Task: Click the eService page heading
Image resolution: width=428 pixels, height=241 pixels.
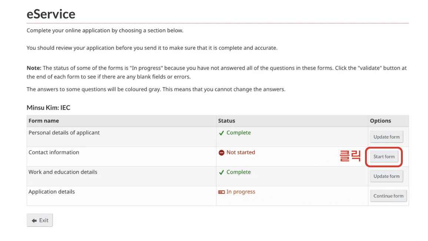Action: 51,14
